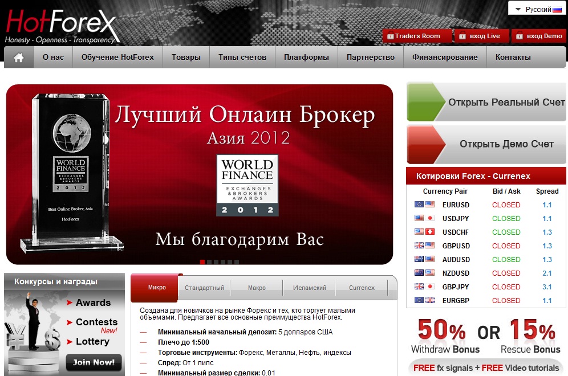Open the Contests link
Image resolution: width=568 pixels, height=376 pixels.
(97, 322)
